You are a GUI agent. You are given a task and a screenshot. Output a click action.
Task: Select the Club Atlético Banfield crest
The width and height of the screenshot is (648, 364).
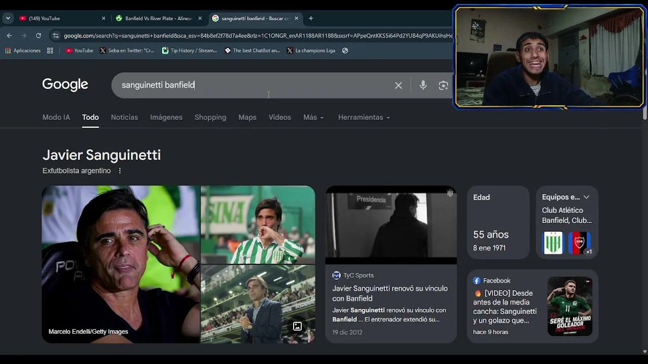click(553, 243)
